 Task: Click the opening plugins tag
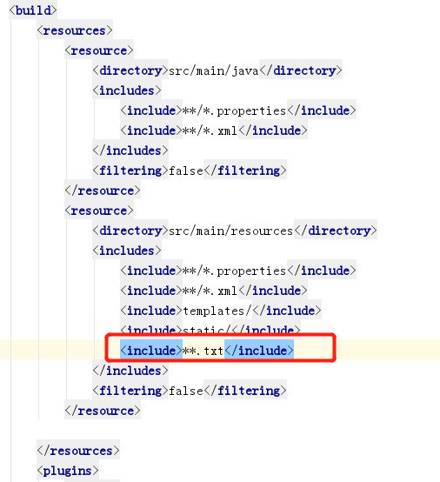click(68, 471)
